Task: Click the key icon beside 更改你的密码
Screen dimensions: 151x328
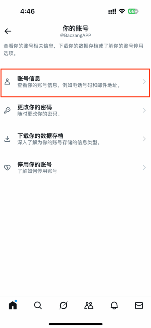Action: (x=8, y=111)
